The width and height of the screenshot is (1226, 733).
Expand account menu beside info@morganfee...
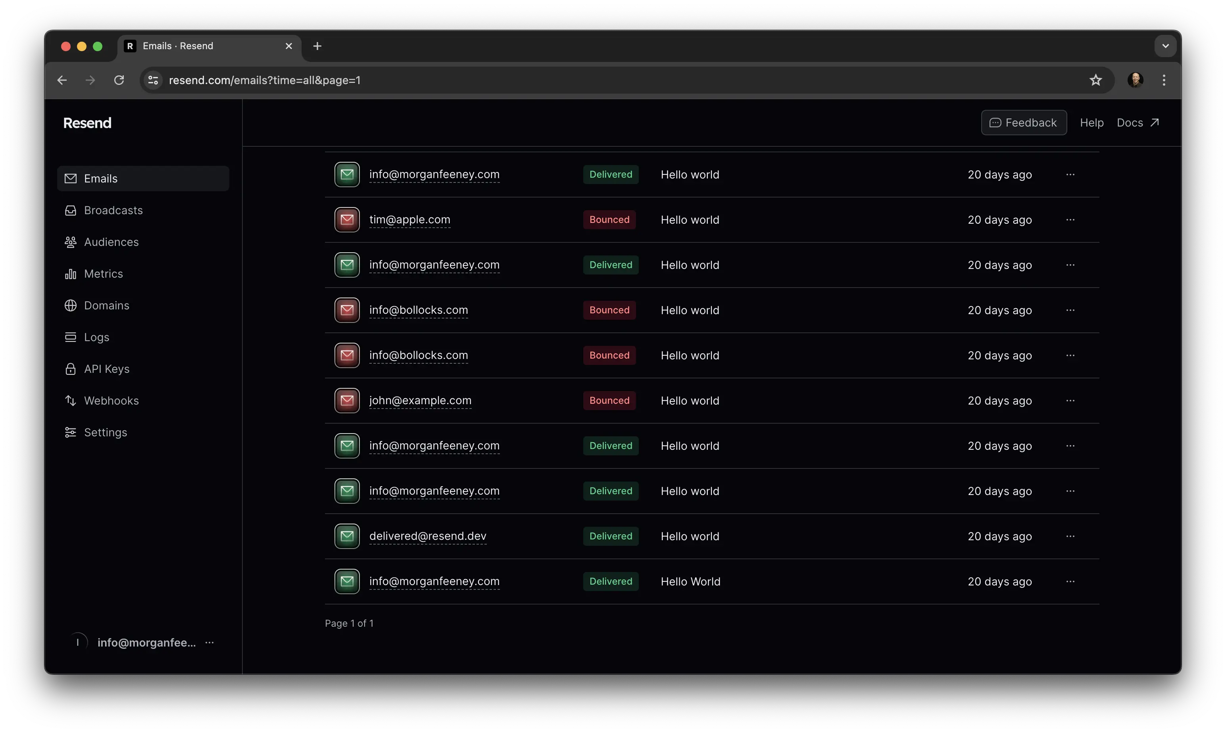[209, 643]
